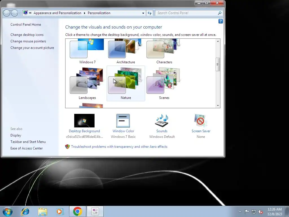Click the Back navigation button
This screenshot has width=289, height=217.
(7, 13)
